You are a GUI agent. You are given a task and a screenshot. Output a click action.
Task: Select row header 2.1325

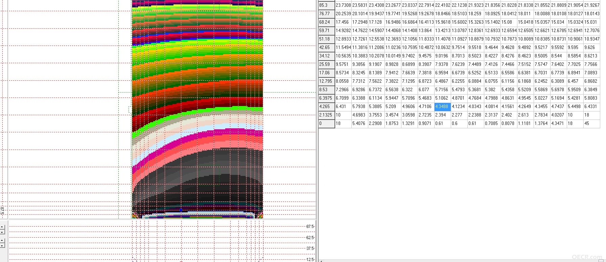[x=326, y=115]
